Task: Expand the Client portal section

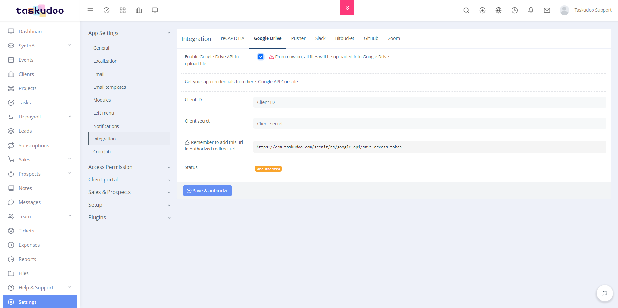Action: [129, 180]
